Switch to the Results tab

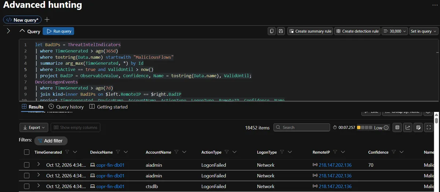tap(32, 107)
